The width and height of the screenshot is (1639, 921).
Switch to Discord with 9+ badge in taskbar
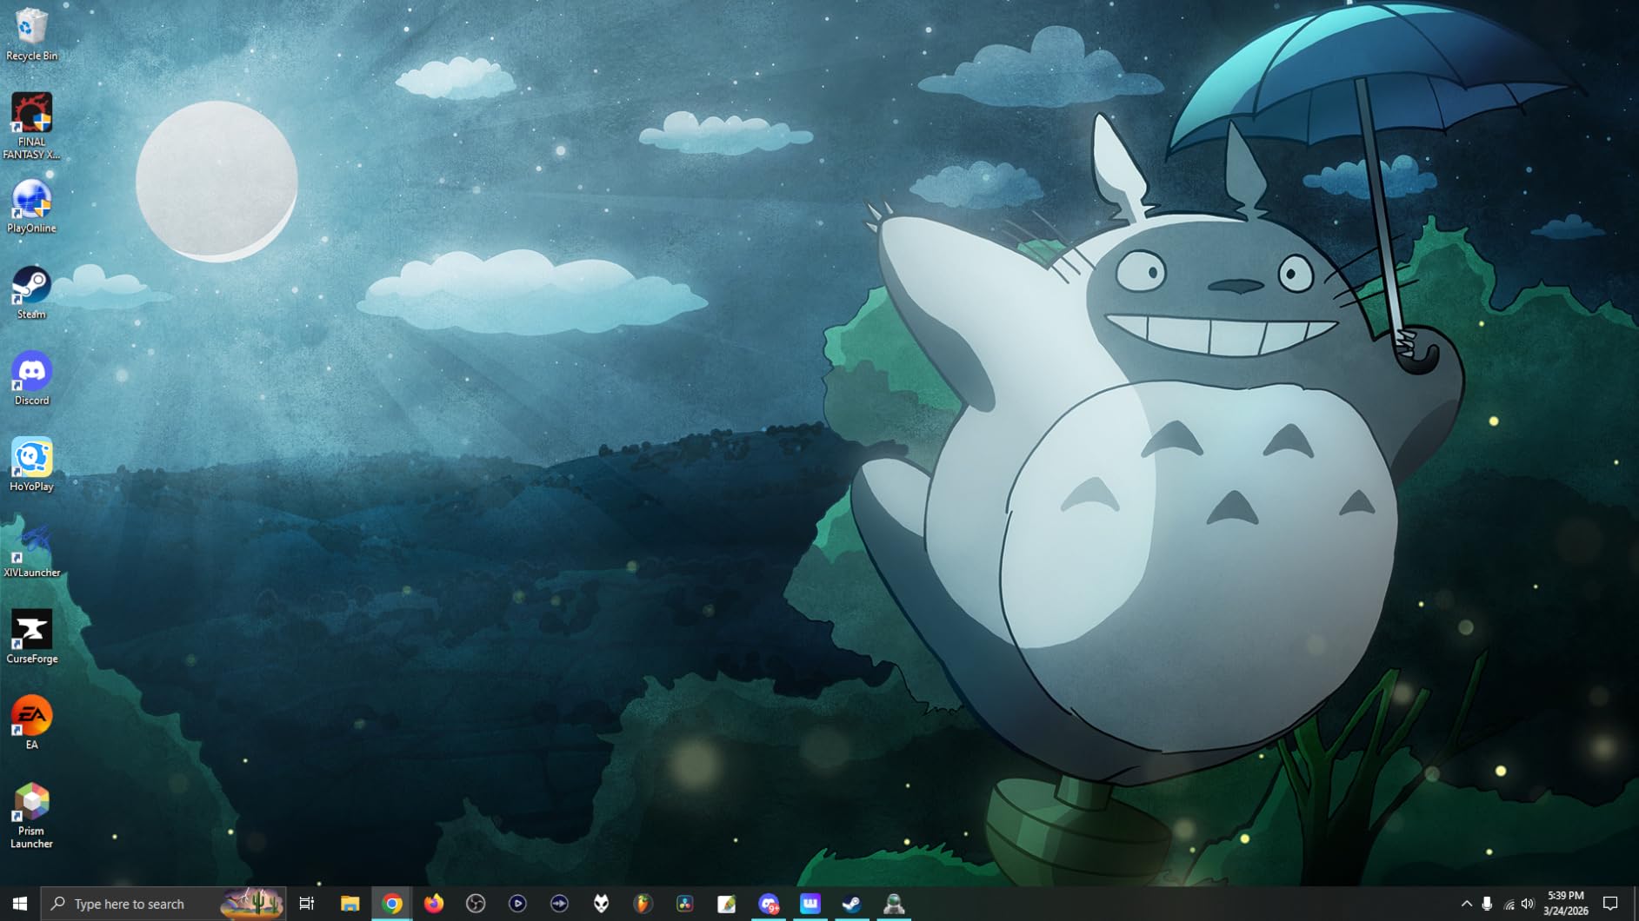[x=768, y=904]
